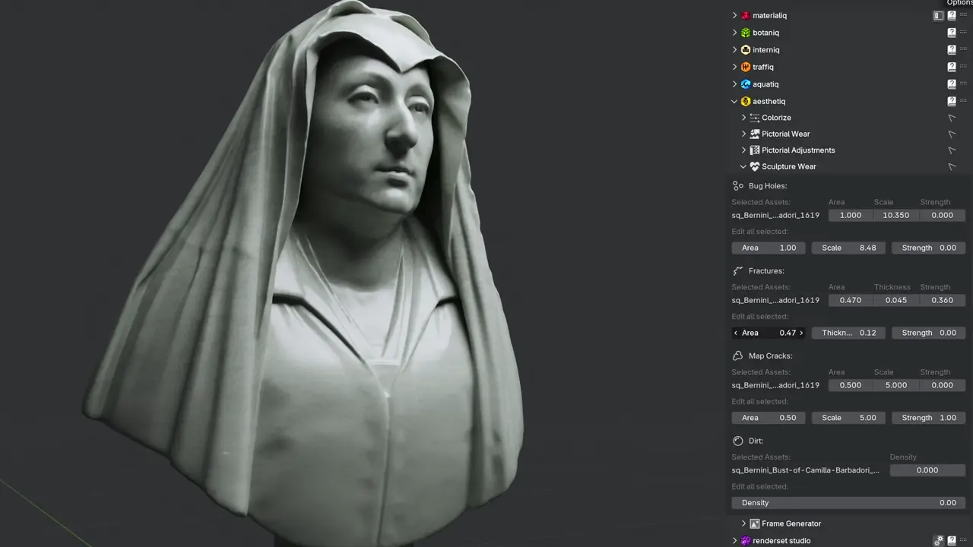Click Bug Holes asset Scale field 10.350

coord(896,215)
